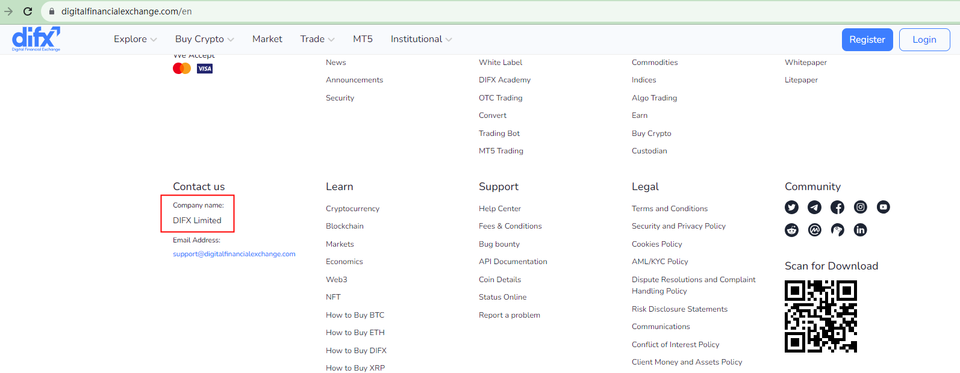Open the Facebook community icon

[837, 207]
